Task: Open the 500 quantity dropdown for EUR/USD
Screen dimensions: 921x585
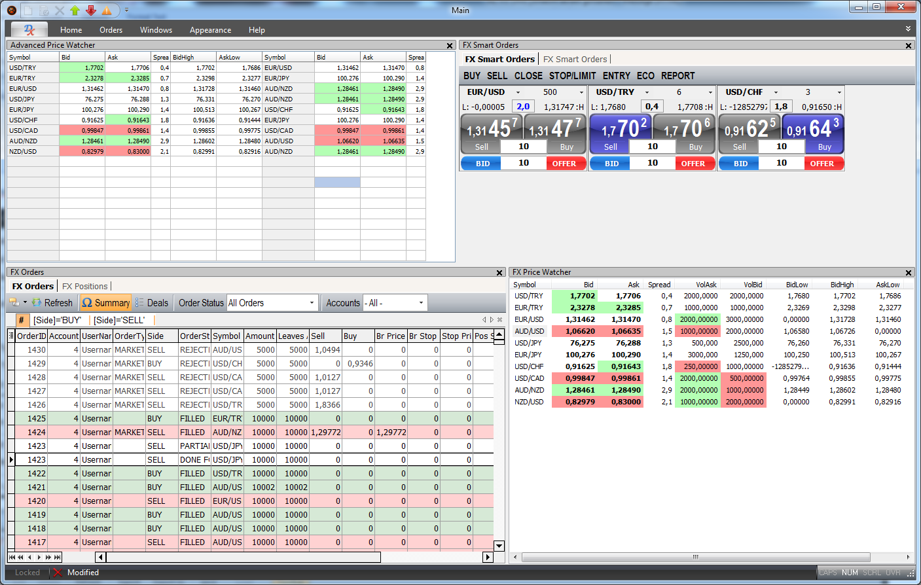Action: [x=581, y=92]
